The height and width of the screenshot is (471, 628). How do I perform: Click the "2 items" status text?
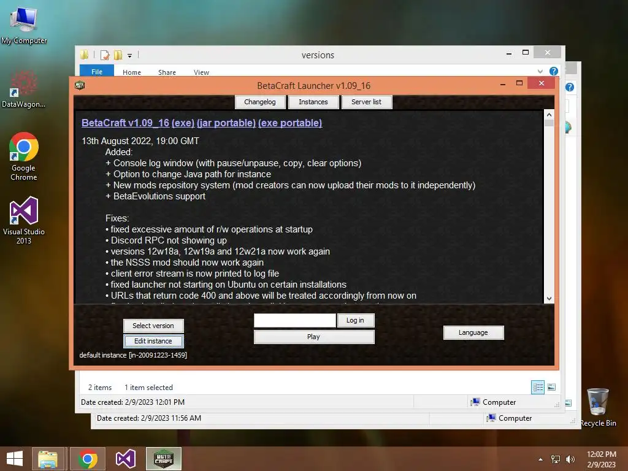[100, 388]
